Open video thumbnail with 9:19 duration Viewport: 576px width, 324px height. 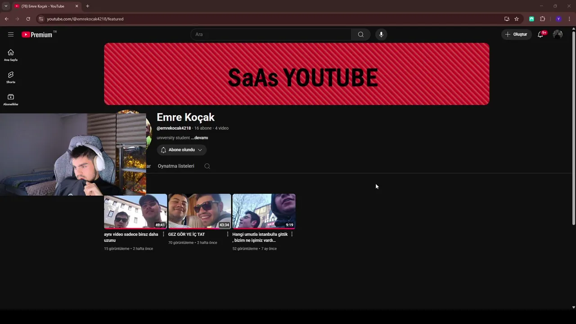click(264, 211)
